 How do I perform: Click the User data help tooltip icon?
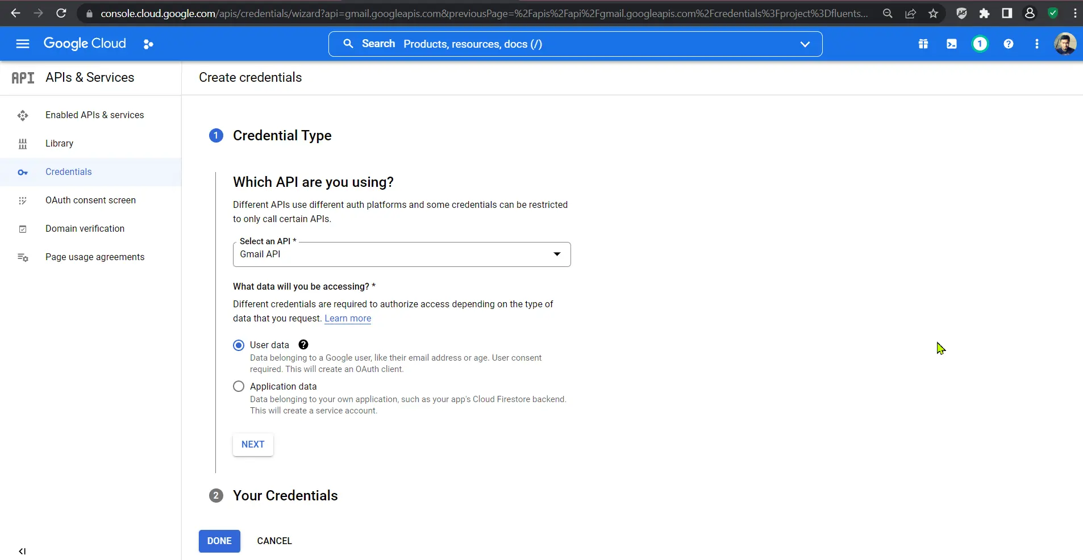pyautogui.click(x=303, y=345)
